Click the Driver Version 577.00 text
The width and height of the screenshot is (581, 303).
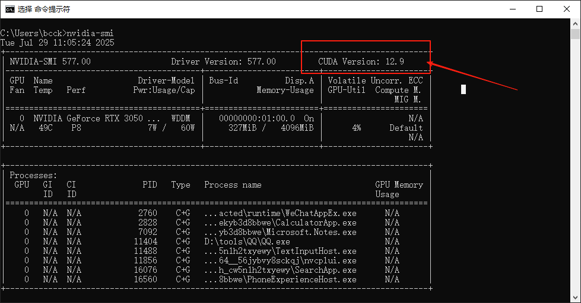click(x=223, y=62)
